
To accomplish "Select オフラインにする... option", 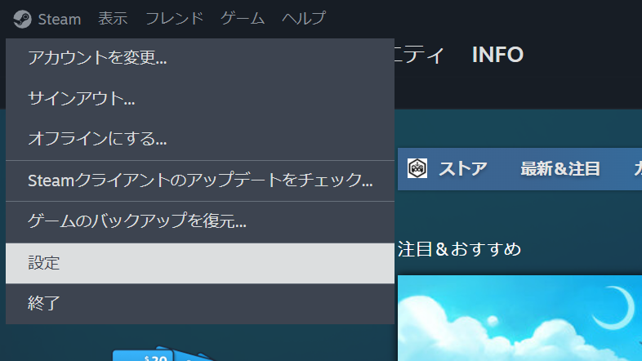I will 200,139.
